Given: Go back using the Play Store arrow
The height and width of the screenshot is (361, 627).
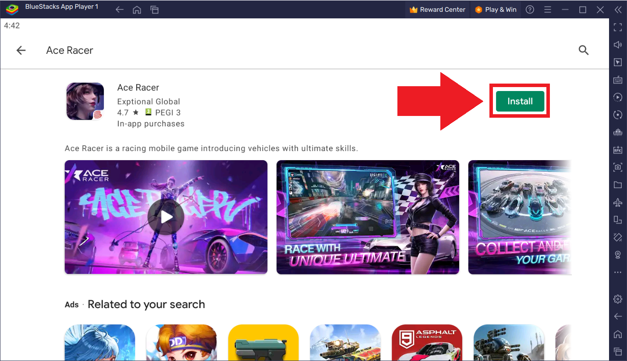Looking at the screenshot, I should point(21,50).
